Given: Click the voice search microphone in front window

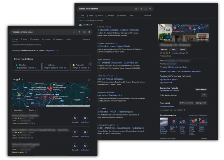Looking at the screenshot, I should click(x=80, y=32).
